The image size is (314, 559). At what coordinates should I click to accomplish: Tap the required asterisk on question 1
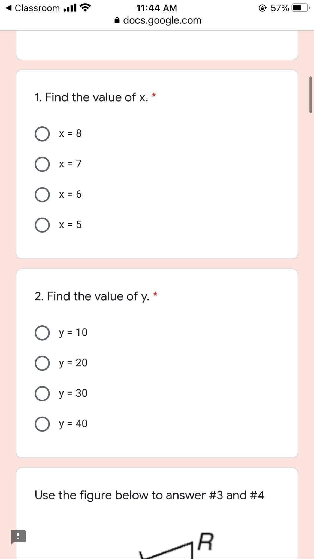(x=154, y=96)
